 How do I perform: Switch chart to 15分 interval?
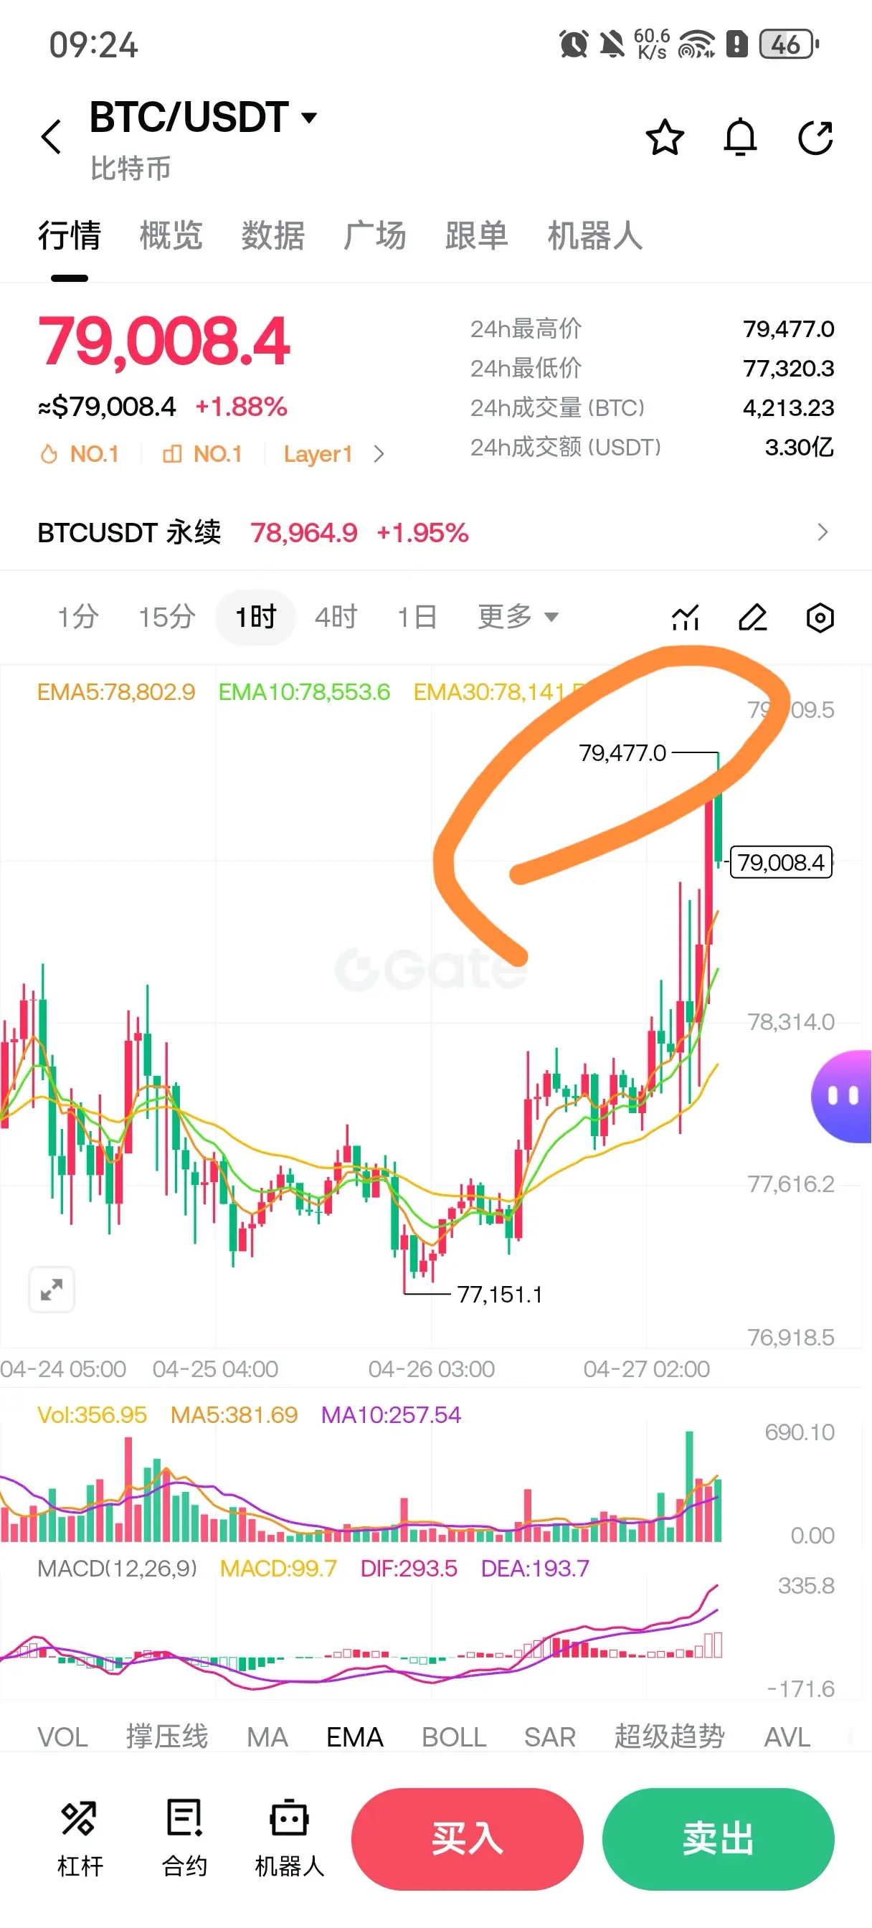tap(167, 618)
